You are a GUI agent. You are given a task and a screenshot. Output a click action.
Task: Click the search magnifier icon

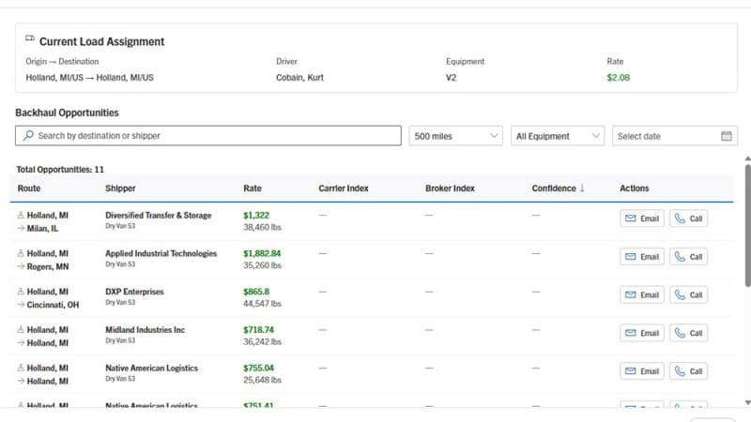click(28, 136)
